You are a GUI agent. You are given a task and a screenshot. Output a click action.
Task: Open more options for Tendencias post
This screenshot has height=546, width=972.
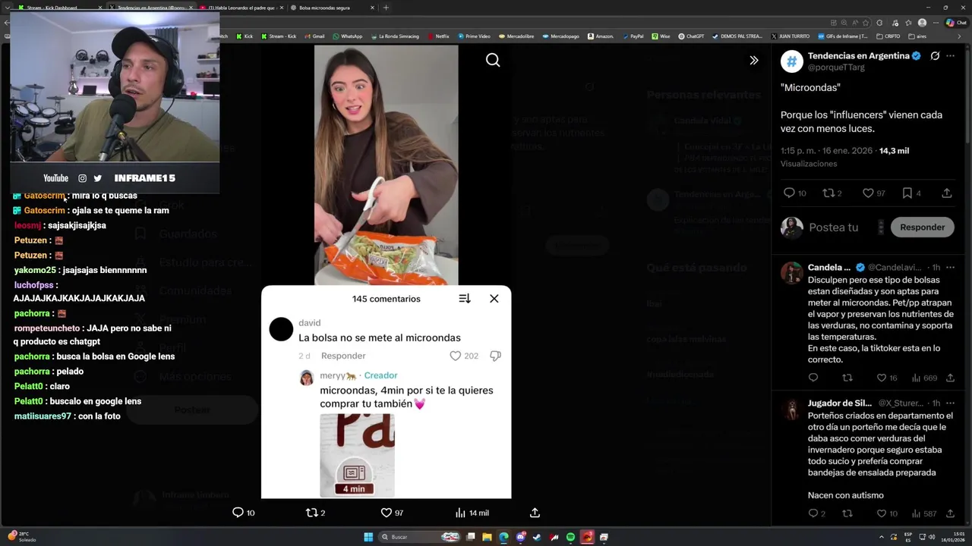[x=950, y=56]
